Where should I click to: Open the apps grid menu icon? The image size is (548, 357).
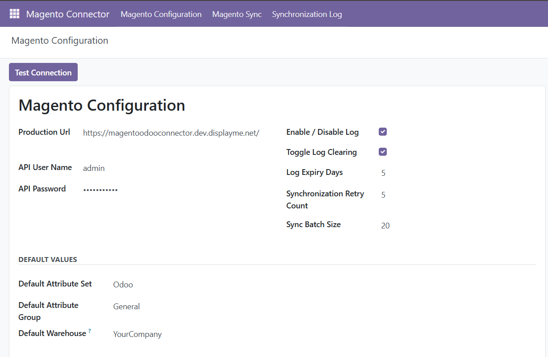[x=15, y=14]
